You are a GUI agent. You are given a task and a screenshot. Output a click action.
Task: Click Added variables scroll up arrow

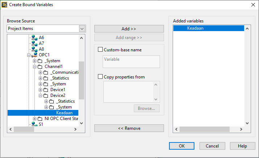click(247, 29)
